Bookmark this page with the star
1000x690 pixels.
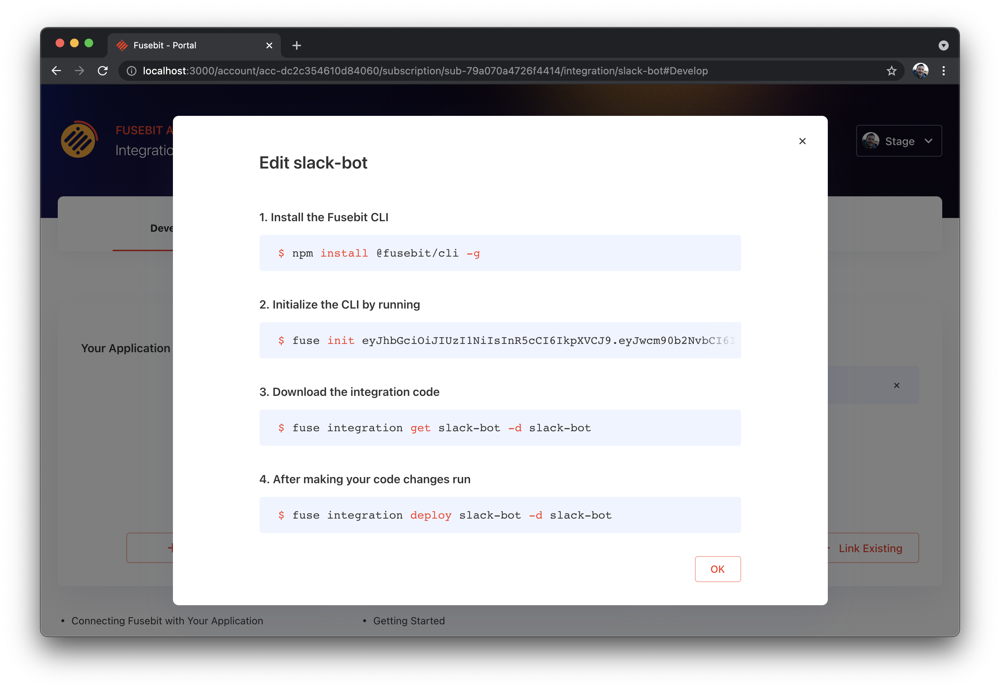[891, 71]
